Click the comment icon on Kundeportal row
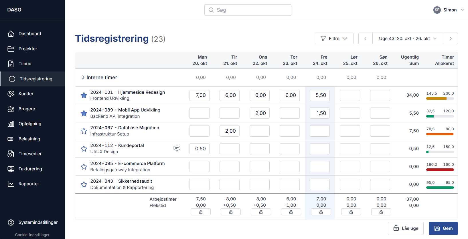 (177, 148)
